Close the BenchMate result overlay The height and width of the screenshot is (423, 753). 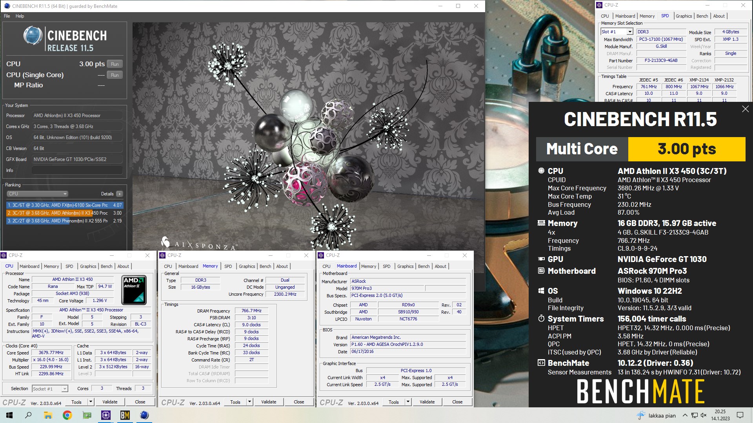point(746,109)
